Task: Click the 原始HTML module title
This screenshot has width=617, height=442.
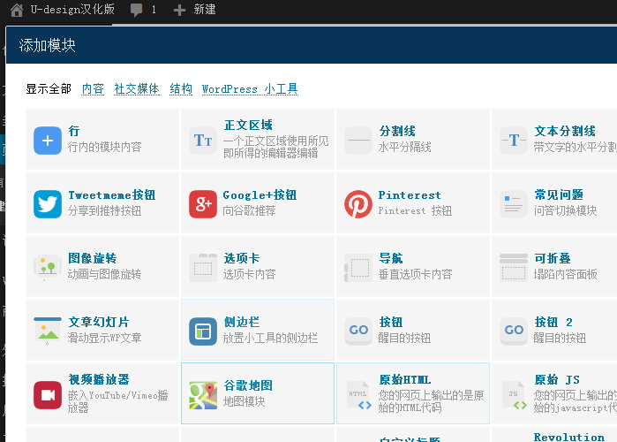Action: (404, 379)
